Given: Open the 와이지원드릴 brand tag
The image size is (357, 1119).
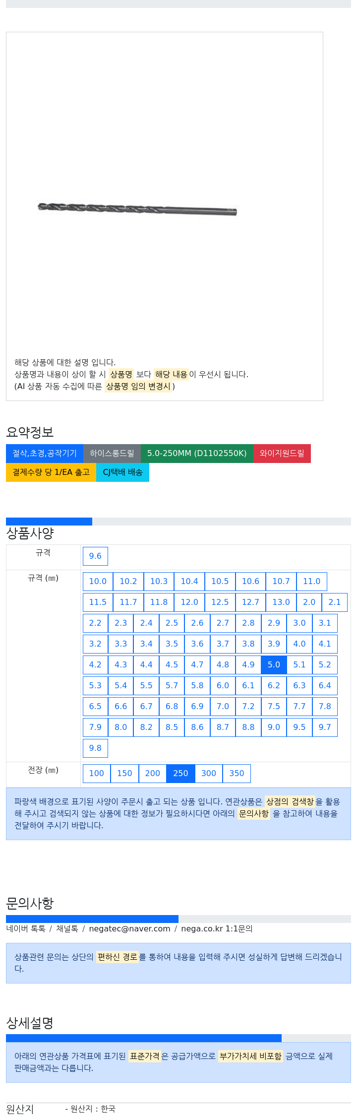Looking at the screenshot, I should point(282,454).
